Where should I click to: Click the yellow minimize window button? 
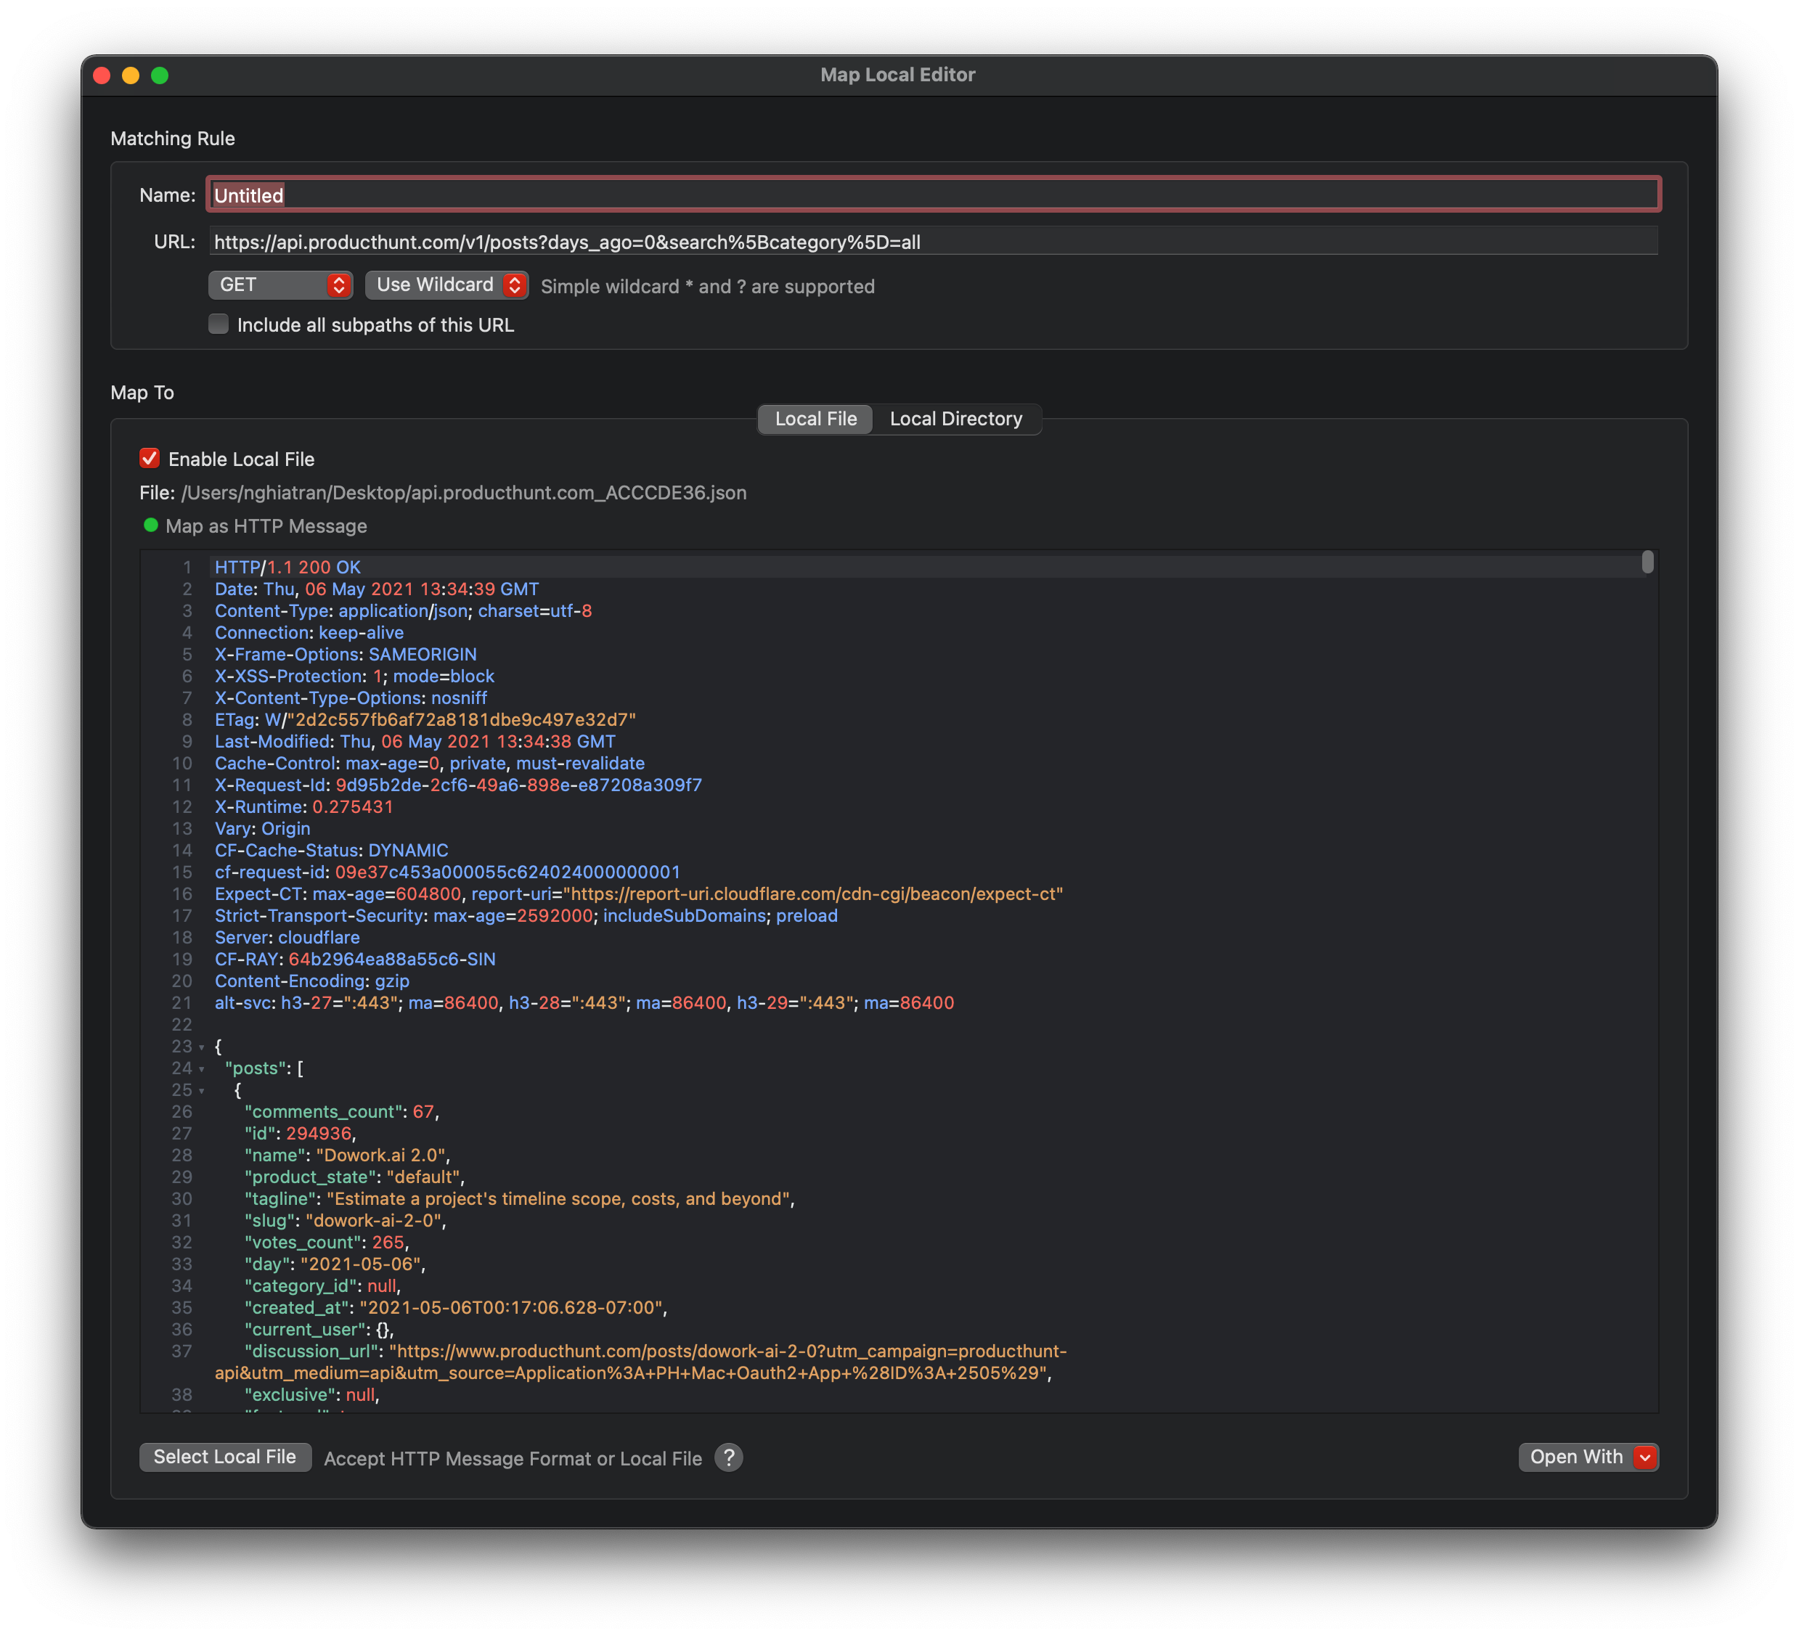pos(131,75)
